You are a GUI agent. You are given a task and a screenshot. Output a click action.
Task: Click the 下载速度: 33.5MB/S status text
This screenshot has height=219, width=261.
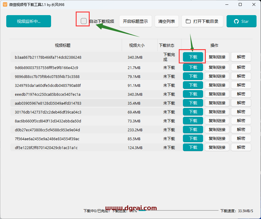pos(237,211)
